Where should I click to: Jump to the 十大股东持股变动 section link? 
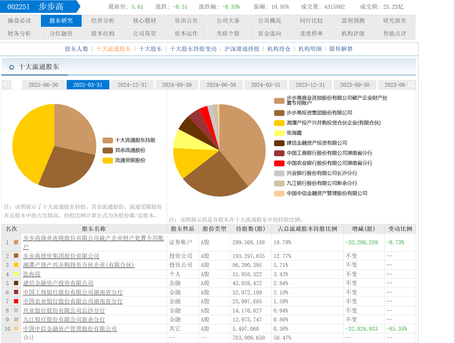193,49
